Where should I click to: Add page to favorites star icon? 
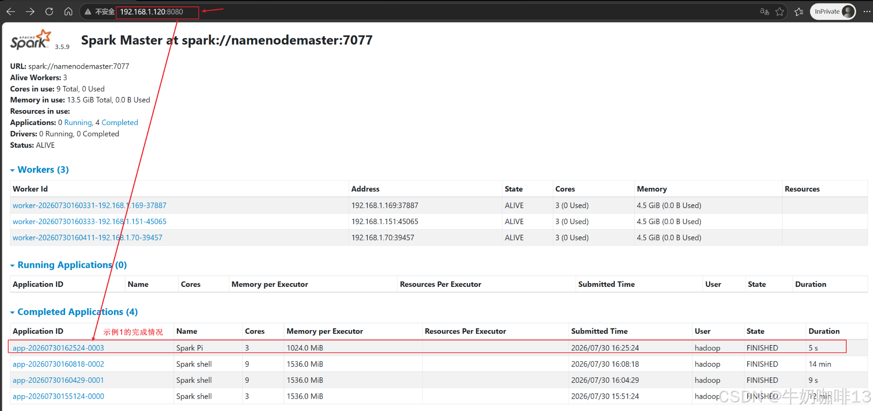click(780, 12)
